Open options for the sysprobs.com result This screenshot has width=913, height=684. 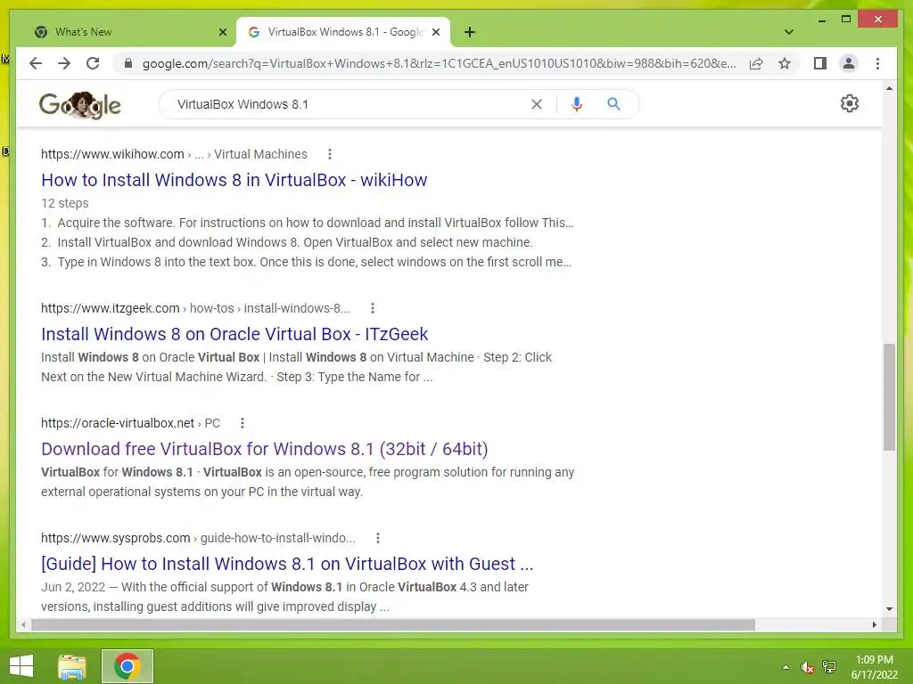[x=377, y=538]
